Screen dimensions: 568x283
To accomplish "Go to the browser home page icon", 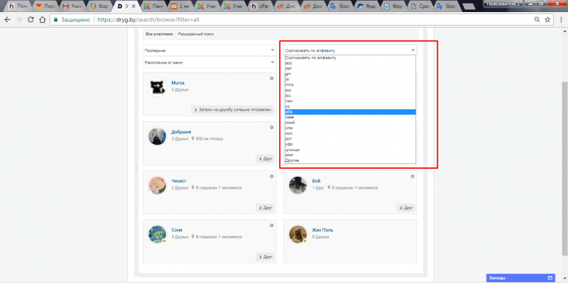I will (42, 20).
